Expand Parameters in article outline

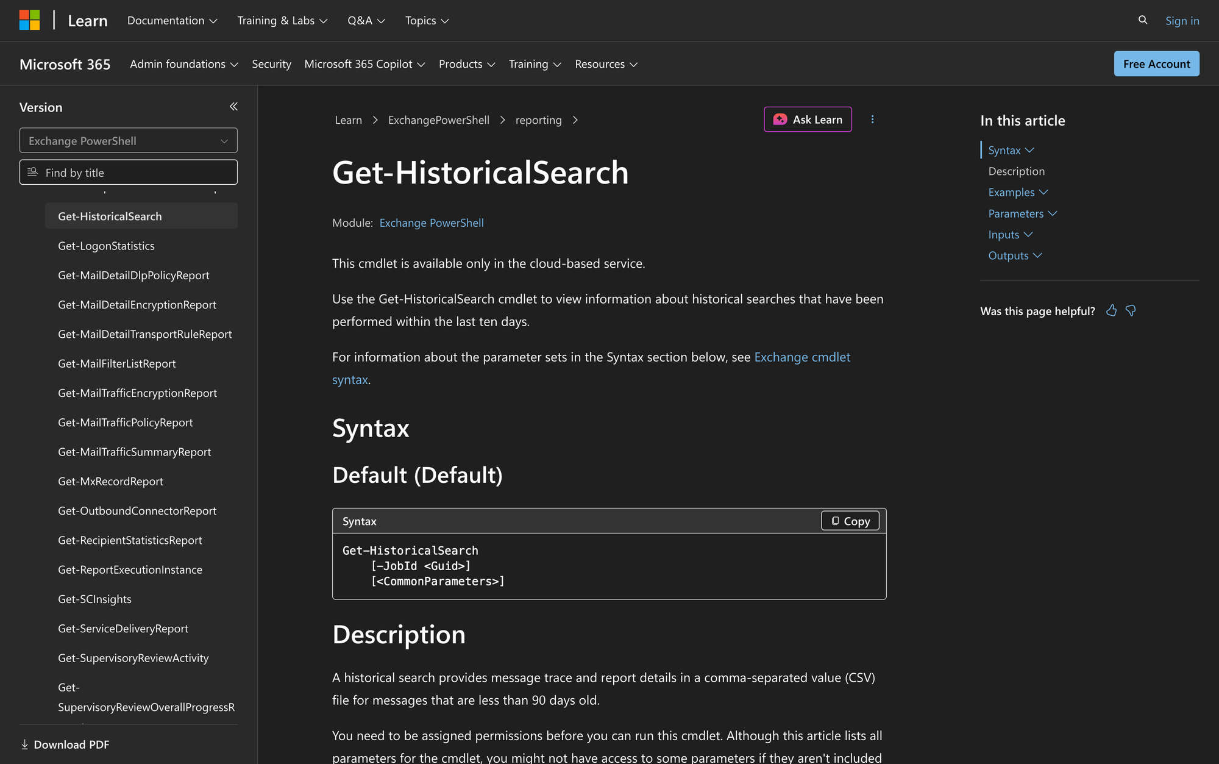click(x=1023, y=214)
